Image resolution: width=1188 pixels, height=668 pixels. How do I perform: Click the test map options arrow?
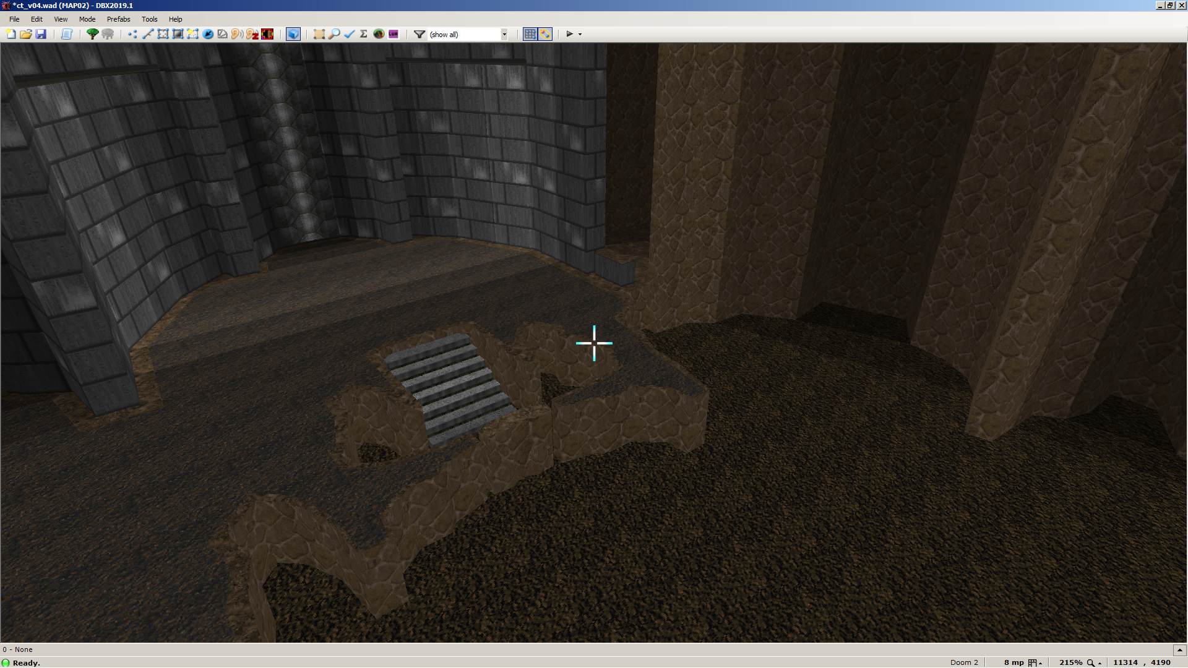580,34
